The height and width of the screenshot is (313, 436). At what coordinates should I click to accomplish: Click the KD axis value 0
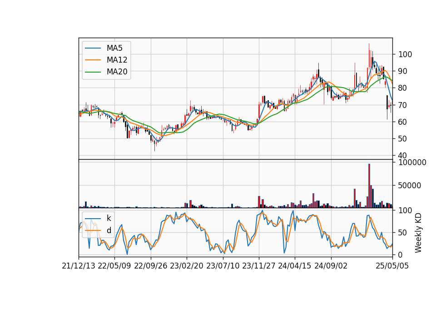click(x=401, y=254)
